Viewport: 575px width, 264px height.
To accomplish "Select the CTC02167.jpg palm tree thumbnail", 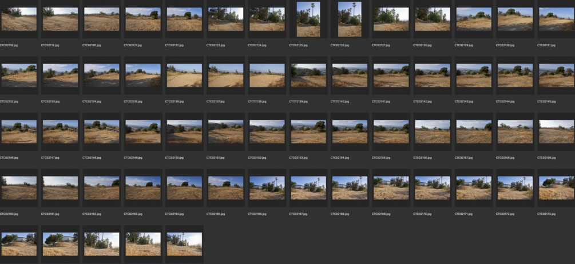I will [x=308, y=188].
